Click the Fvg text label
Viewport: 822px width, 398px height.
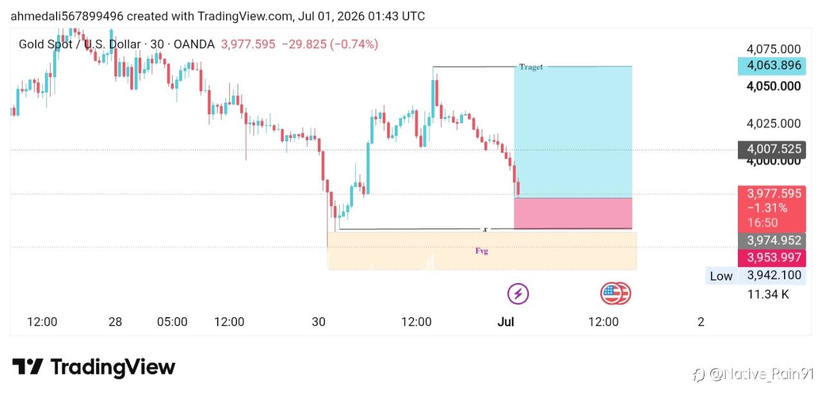click(482, 251)
